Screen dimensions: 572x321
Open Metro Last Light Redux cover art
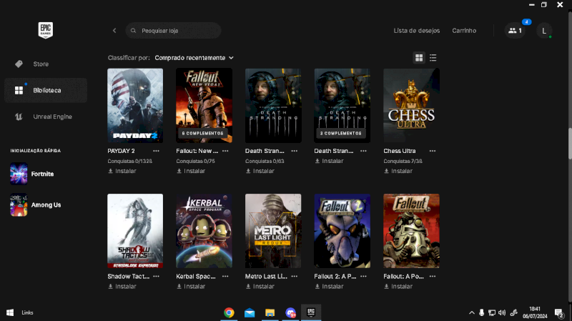pyautogui.click(x=273, y=231)
